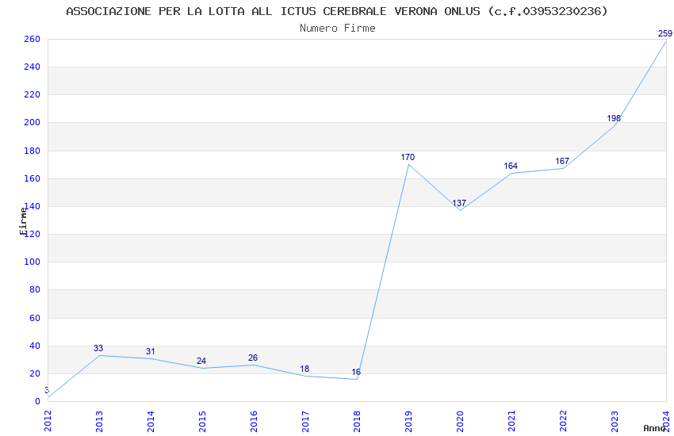The width and height of the screenshot is (674, 436).
Task: Click the y-axis value 20
Action: coord(34,373)
